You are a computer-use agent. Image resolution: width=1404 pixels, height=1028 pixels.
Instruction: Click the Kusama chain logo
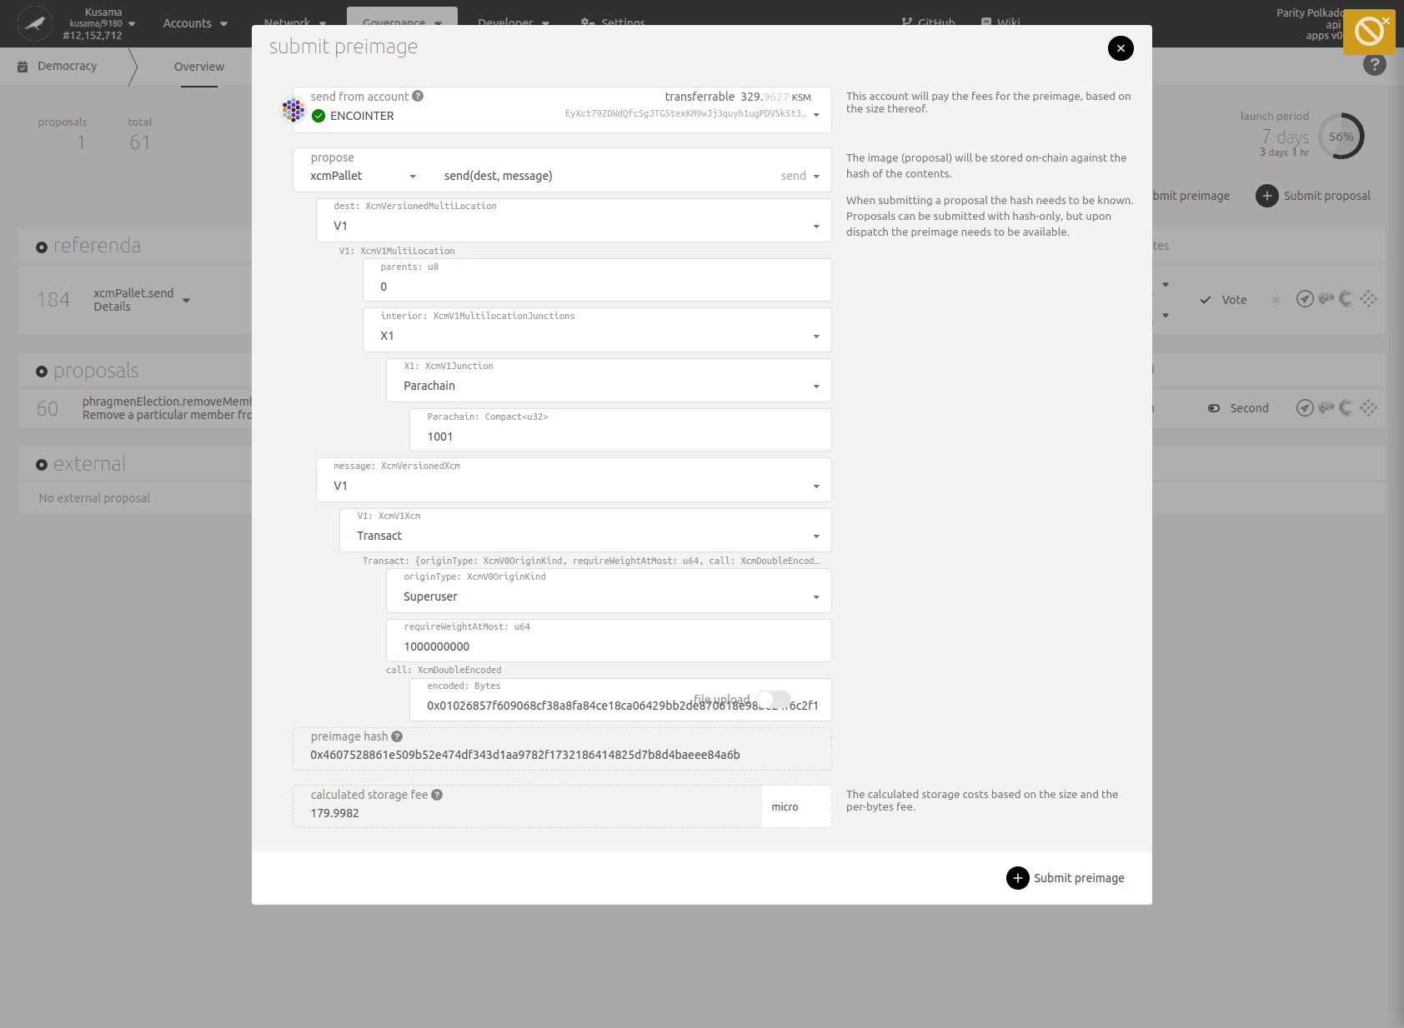[35, 23]
